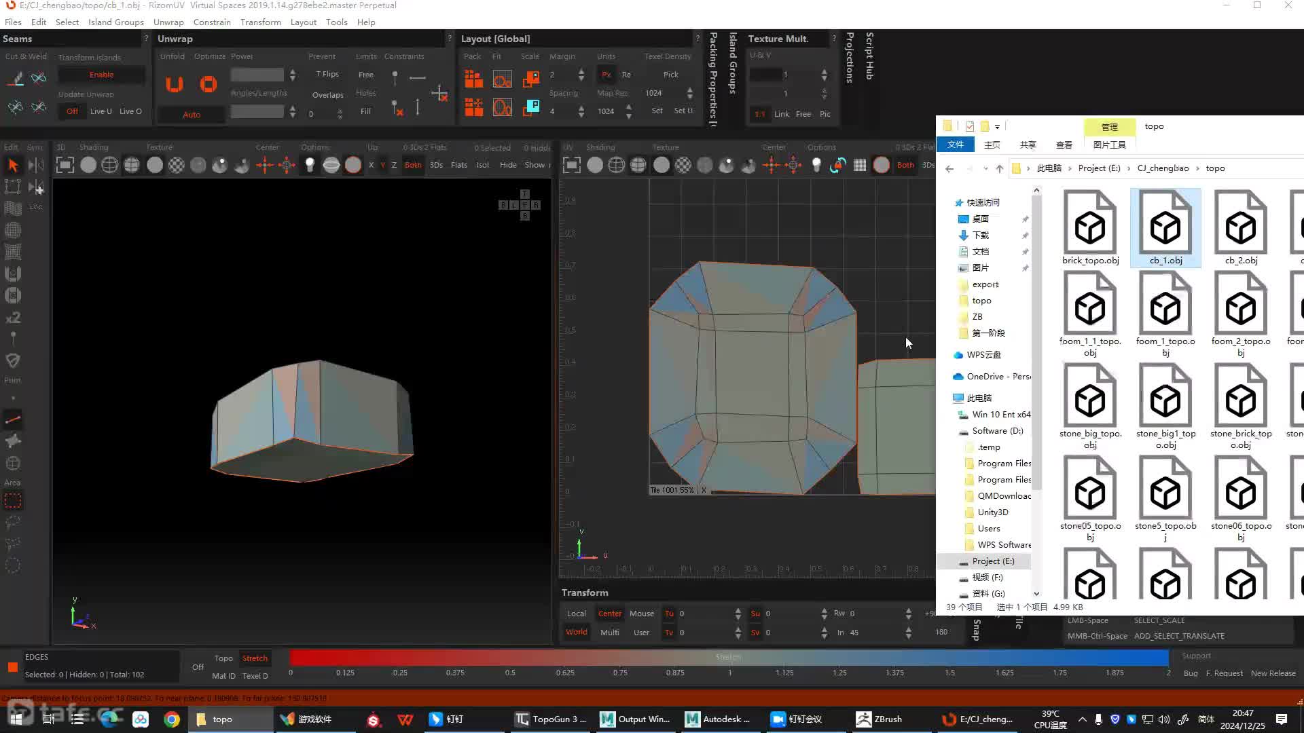Image resolution: width=1304 pixels, height=733 pixels.
Task: Select World transform mode
Action: pos(577,632)
